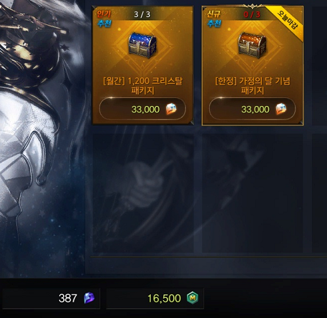327x318 pixels.
Task: Click the 인기 popular label
Action: point(104,14)
